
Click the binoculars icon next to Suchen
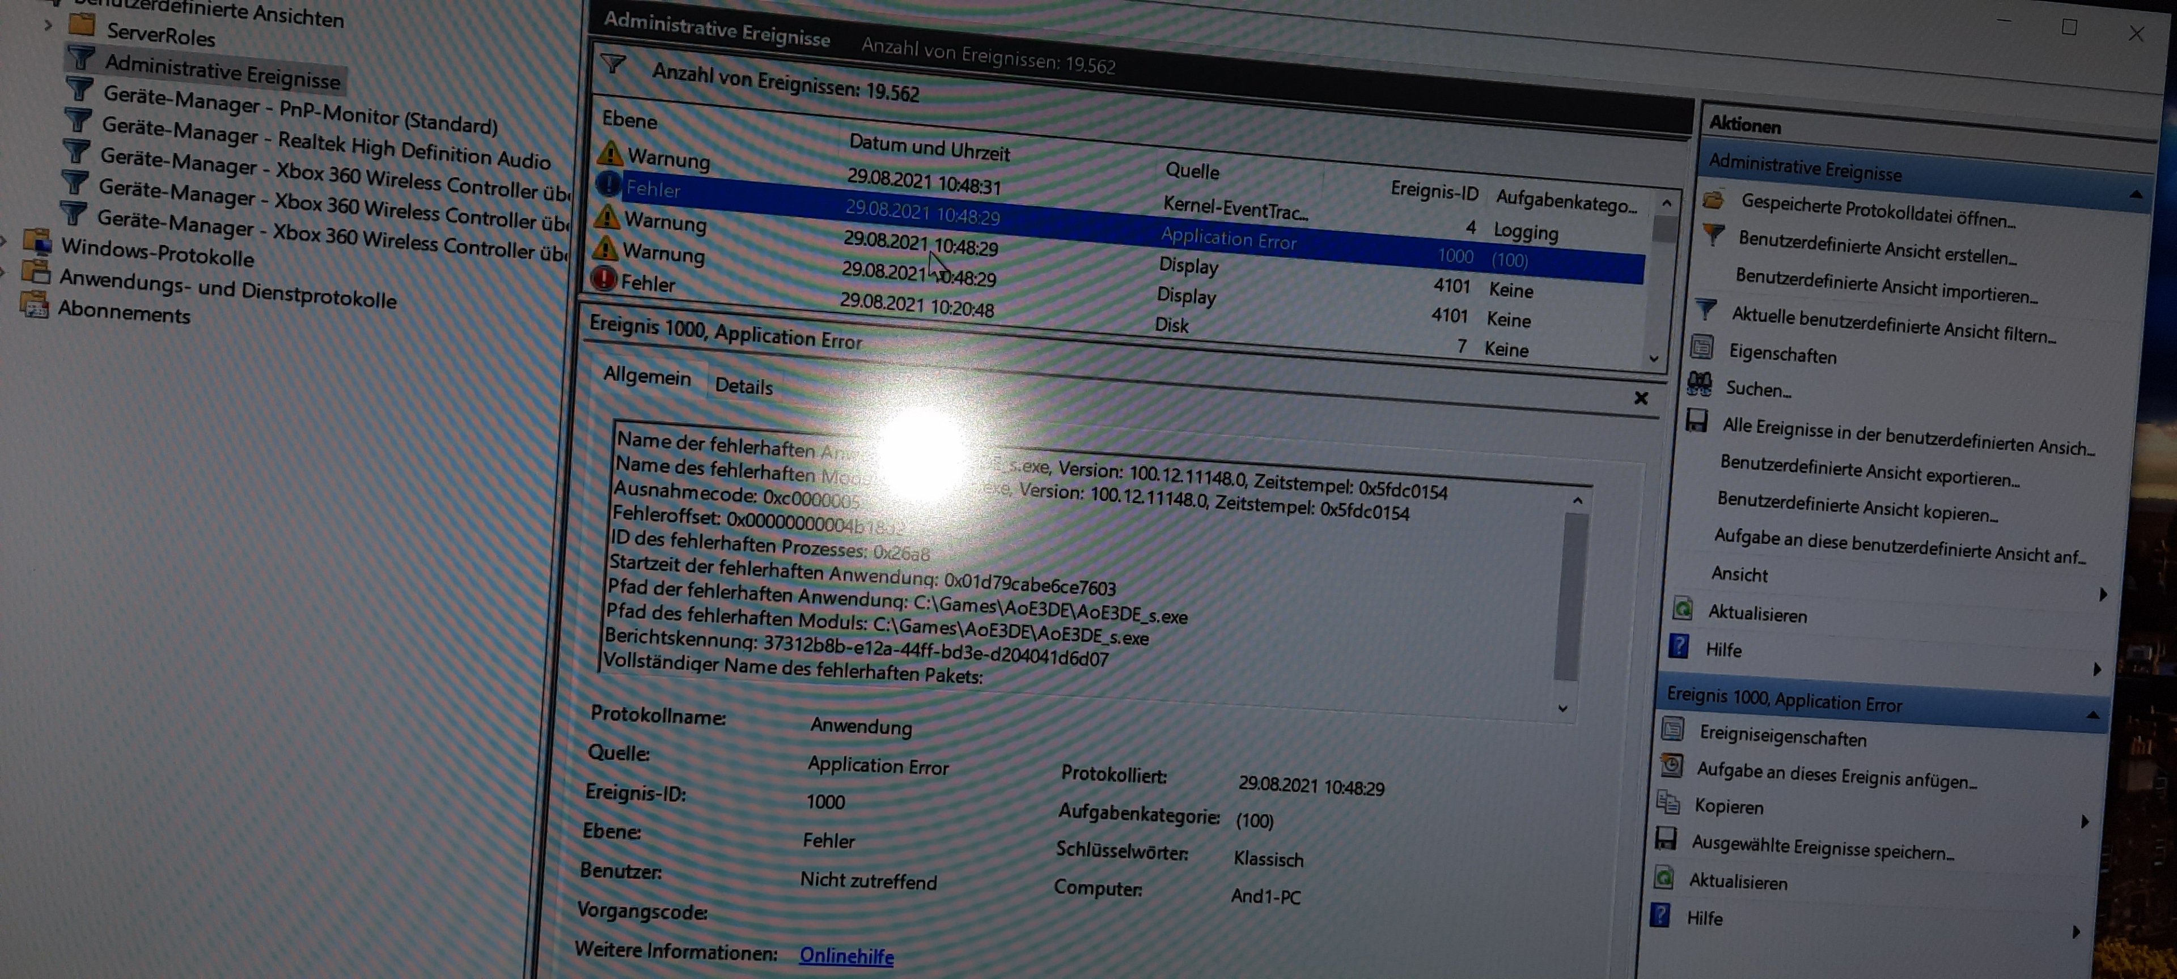click(x=1699, y=384)
